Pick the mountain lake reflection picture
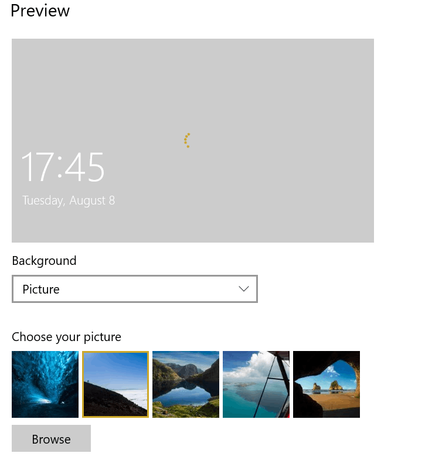Image resolution: width=425 pixels, height=460 pixels. [186, 384]
